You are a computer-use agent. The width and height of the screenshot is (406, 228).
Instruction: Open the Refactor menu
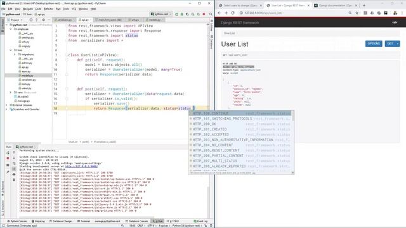[48, 9]
